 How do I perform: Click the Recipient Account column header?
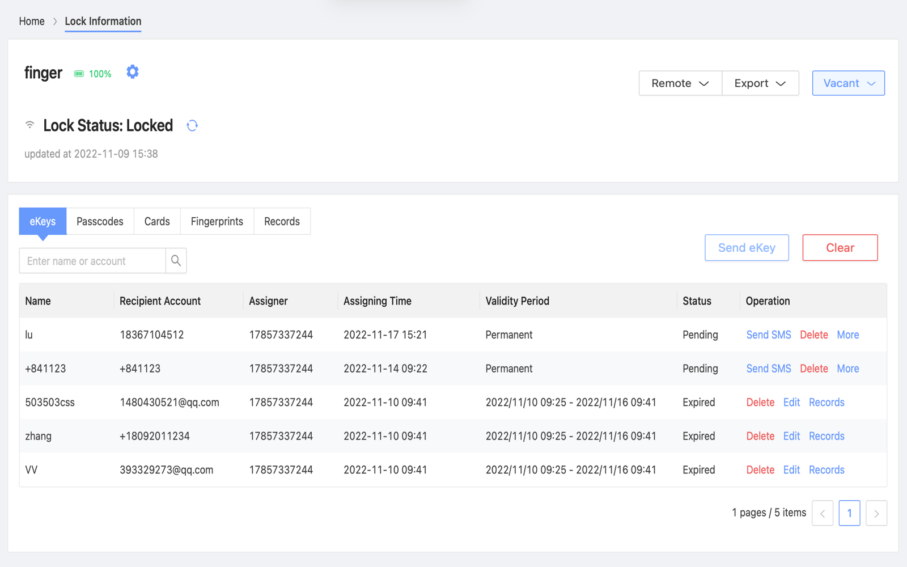point(160,301)
